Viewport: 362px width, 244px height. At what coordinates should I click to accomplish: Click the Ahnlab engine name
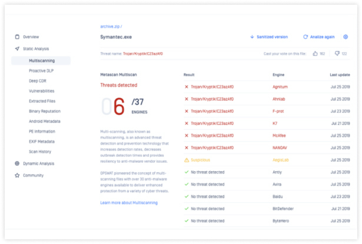pos(278,99)
